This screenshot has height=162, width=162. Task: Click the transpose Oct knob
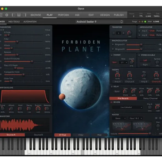[130, 33]
